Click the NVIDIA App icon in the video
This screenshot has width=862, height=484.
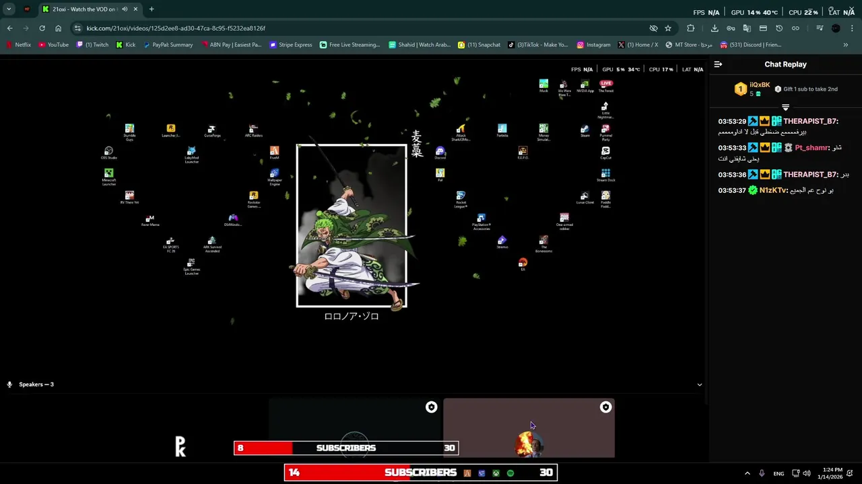tap(585, 86)
